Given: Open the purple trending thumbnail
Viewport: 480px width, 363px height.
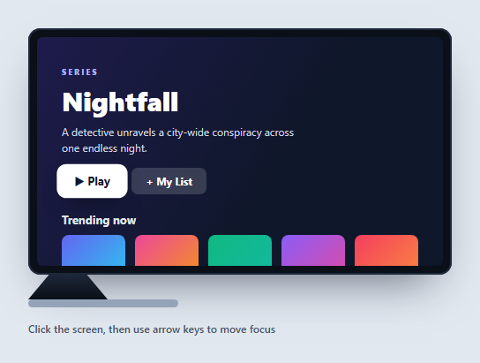Looking at the screenshot, I should point(313,250).
